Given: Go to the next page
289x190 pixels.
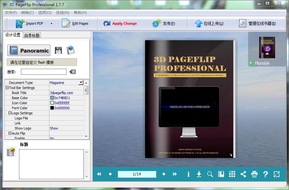Looking at the screenshot, I should tap(164, 174).
